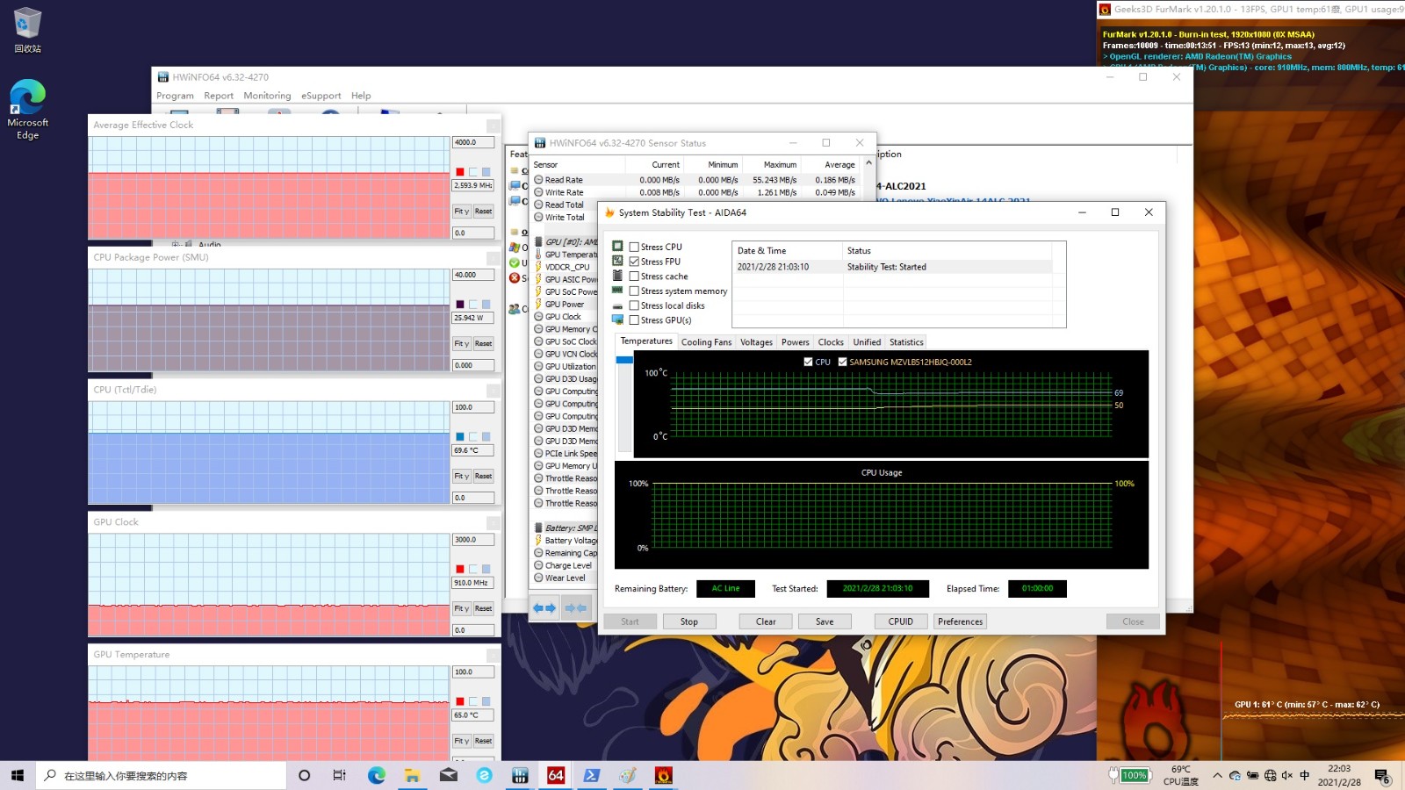The width and height of the screenshot is (1405, 790).
Task: Toggle the CPU temperature graph checkbox
Action: coord(808,362)
